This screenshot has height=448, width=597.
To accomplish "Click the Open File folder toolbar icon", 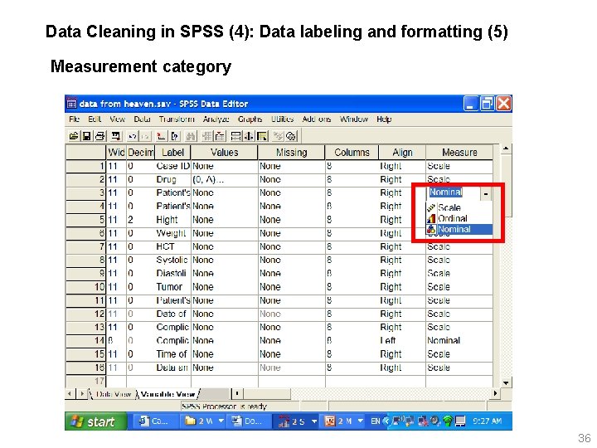I will 74,136.
